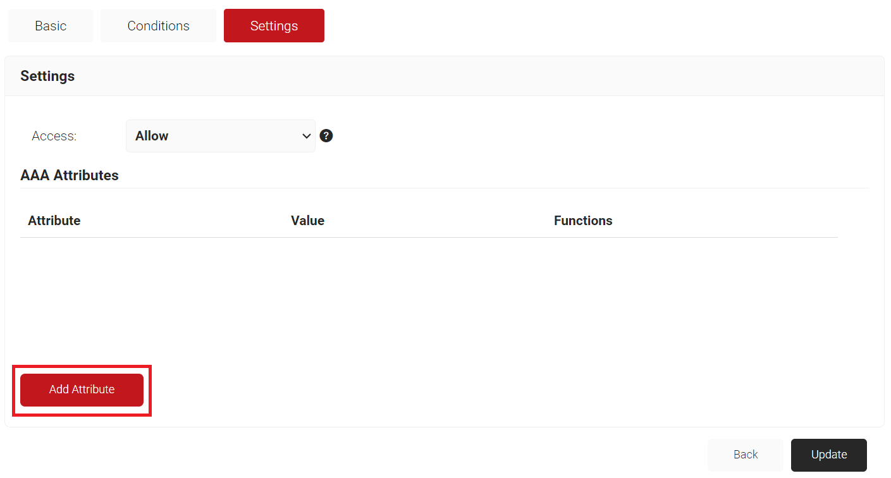This screenshot has height=478, width=891.
Task: Click the Functions column header
Action: pos(583,221)
